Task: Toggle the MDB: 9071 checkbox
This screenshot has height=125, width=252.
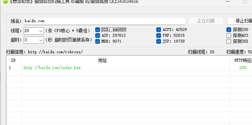Action: (98, 41)
